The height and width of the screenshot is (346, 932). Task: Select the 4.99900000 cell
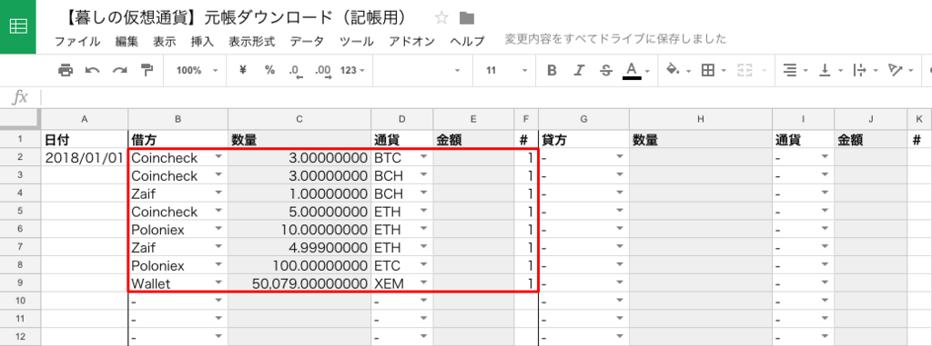click(299, 247)
